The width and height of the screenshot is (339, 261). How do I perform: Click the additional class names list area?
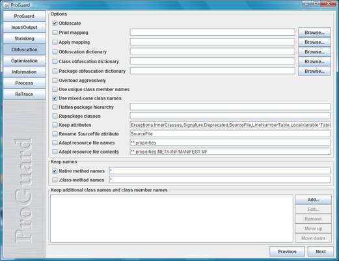pos(172,219)
